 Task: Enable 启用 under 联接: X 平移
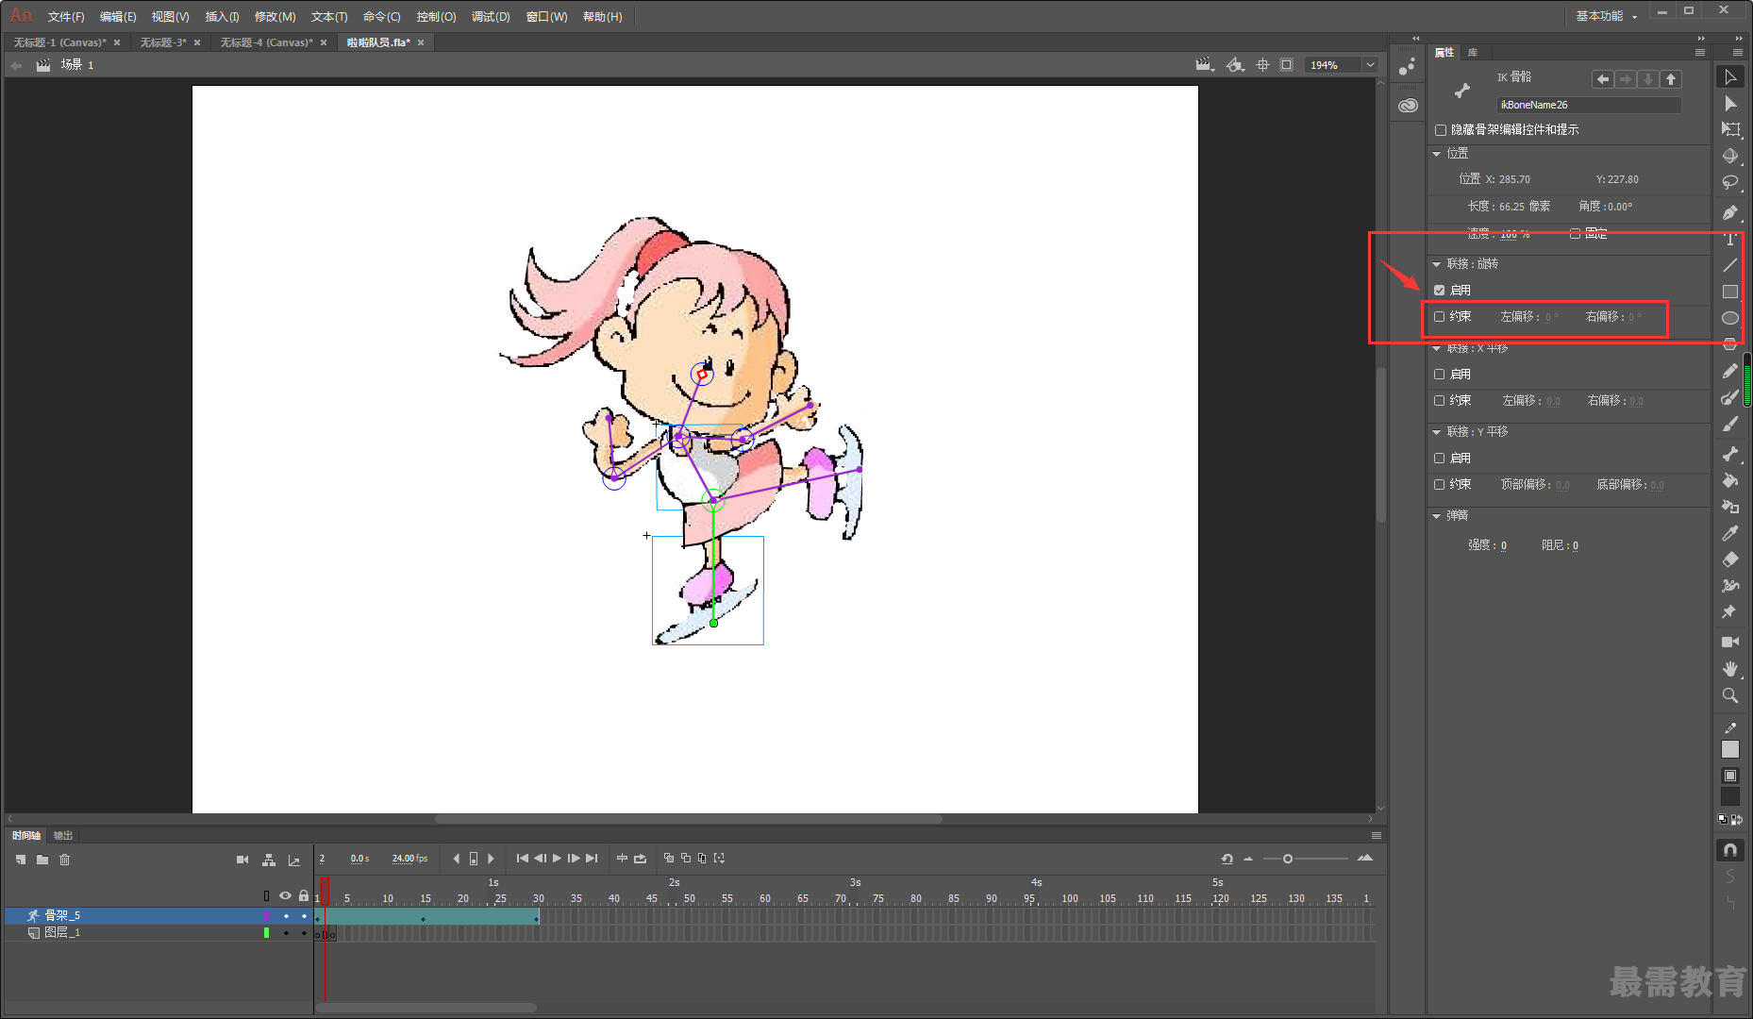coord(1439,375)
